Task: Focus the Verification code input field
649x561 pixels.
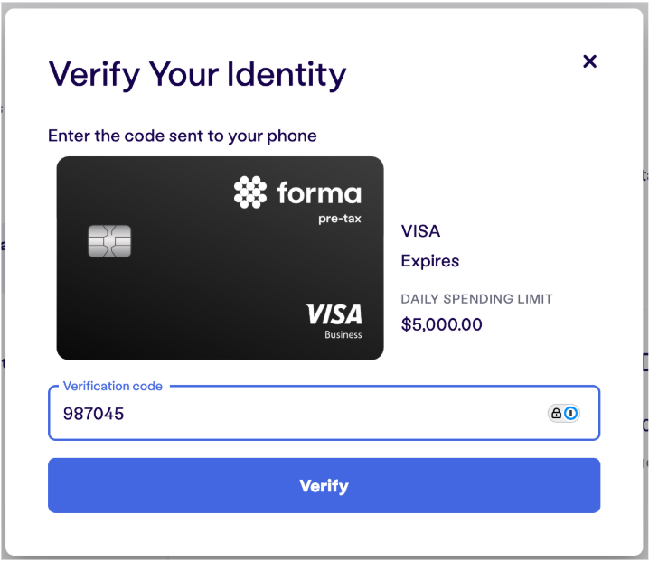Action: click(x=324, y=413)
